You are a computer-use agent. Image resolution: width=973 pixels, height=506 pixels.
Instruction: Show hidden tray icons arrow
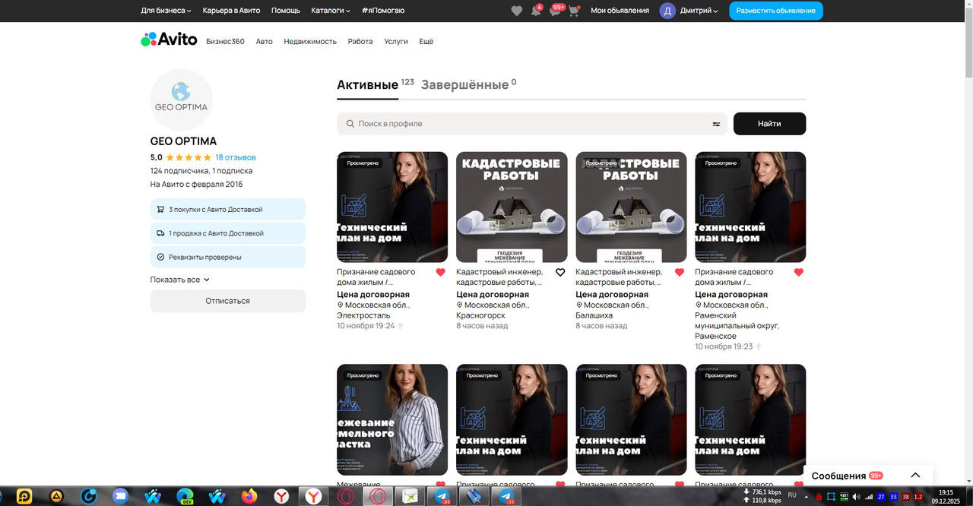click(806, 497)
